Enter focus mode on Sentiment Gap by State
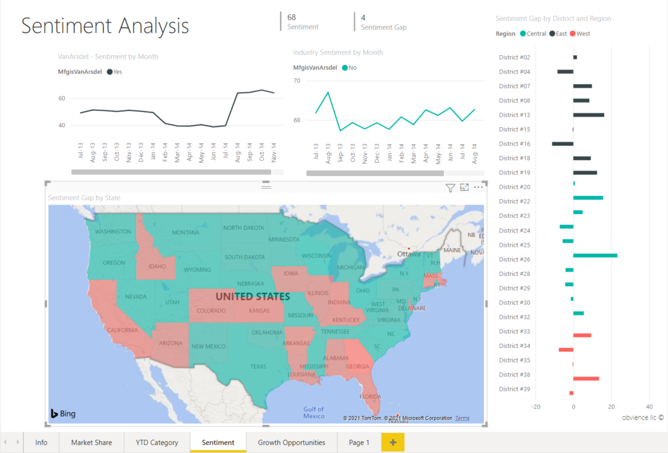Screen dimensions: 668x453 (x=464, y=188)
